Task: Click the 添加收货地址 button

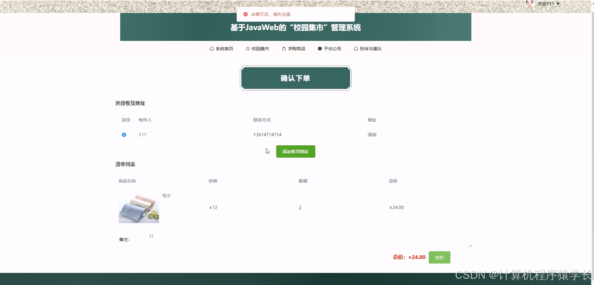Action: coord(295,151)
